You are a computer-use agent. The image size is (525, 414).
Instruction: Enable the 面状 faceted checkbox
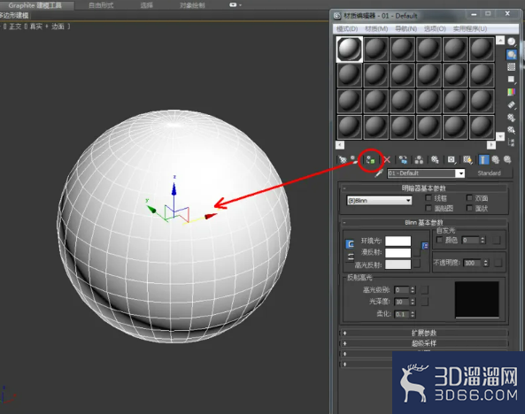[469, 208]
